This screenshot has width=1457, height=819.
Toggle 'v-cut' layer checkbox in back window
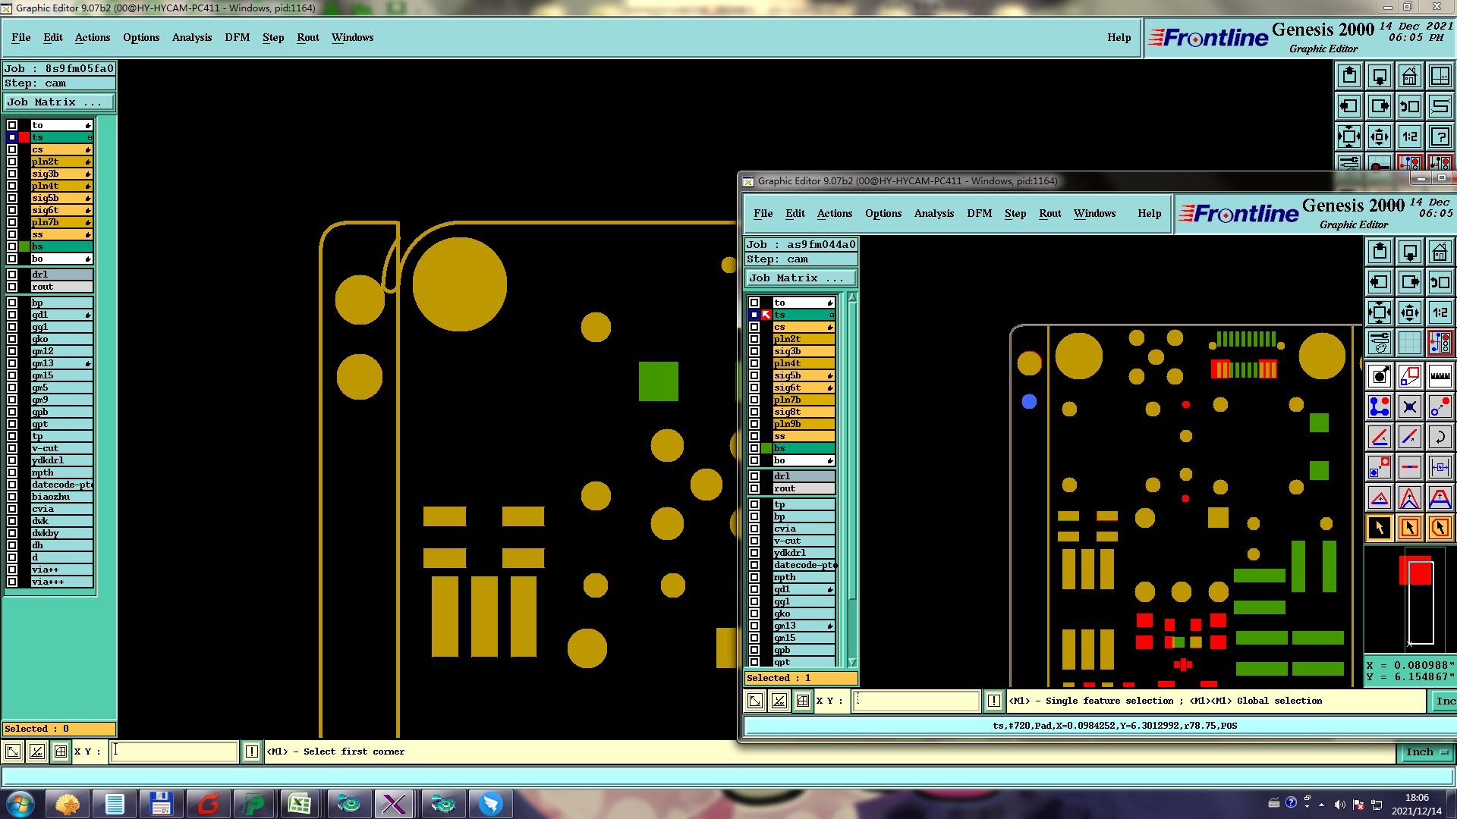coord(12,448)
